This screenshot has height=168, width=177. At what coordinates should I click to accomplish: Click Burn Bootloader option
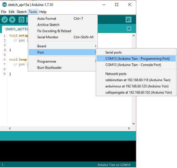[x=49, y=68]
